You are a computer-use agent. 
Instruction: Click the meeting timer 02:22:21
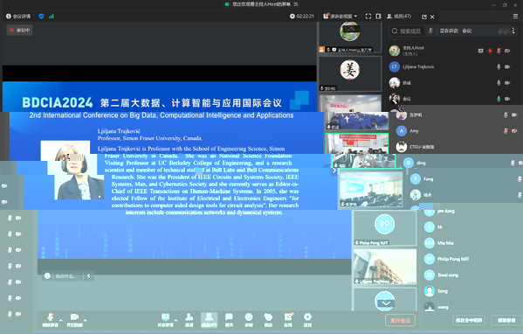[x=302, y=16]
